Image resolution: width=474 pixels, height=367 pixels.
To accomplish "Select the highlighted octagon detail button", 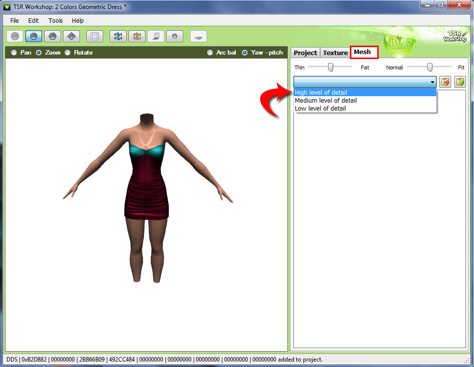I will click(34, 37).
